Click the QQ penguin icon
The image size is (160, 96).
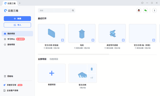tap(139, 10)
